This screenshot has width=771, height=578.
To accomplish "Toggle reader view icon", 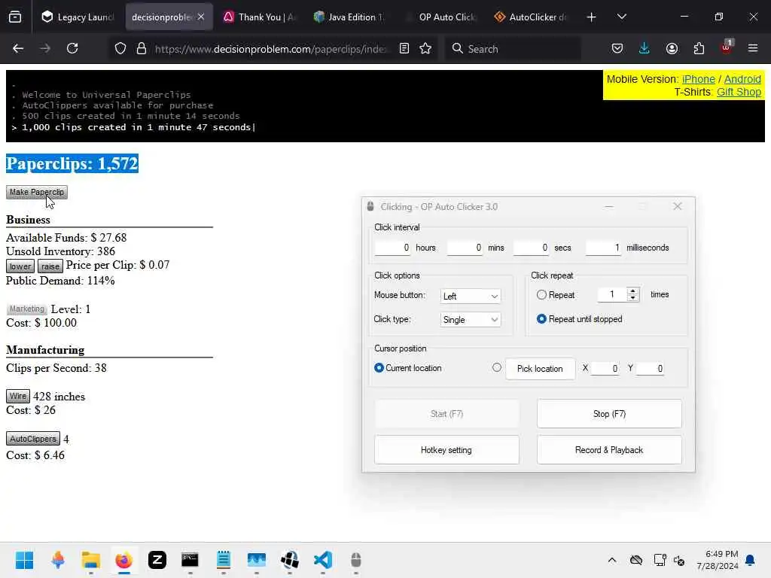I will click(404, 49).
